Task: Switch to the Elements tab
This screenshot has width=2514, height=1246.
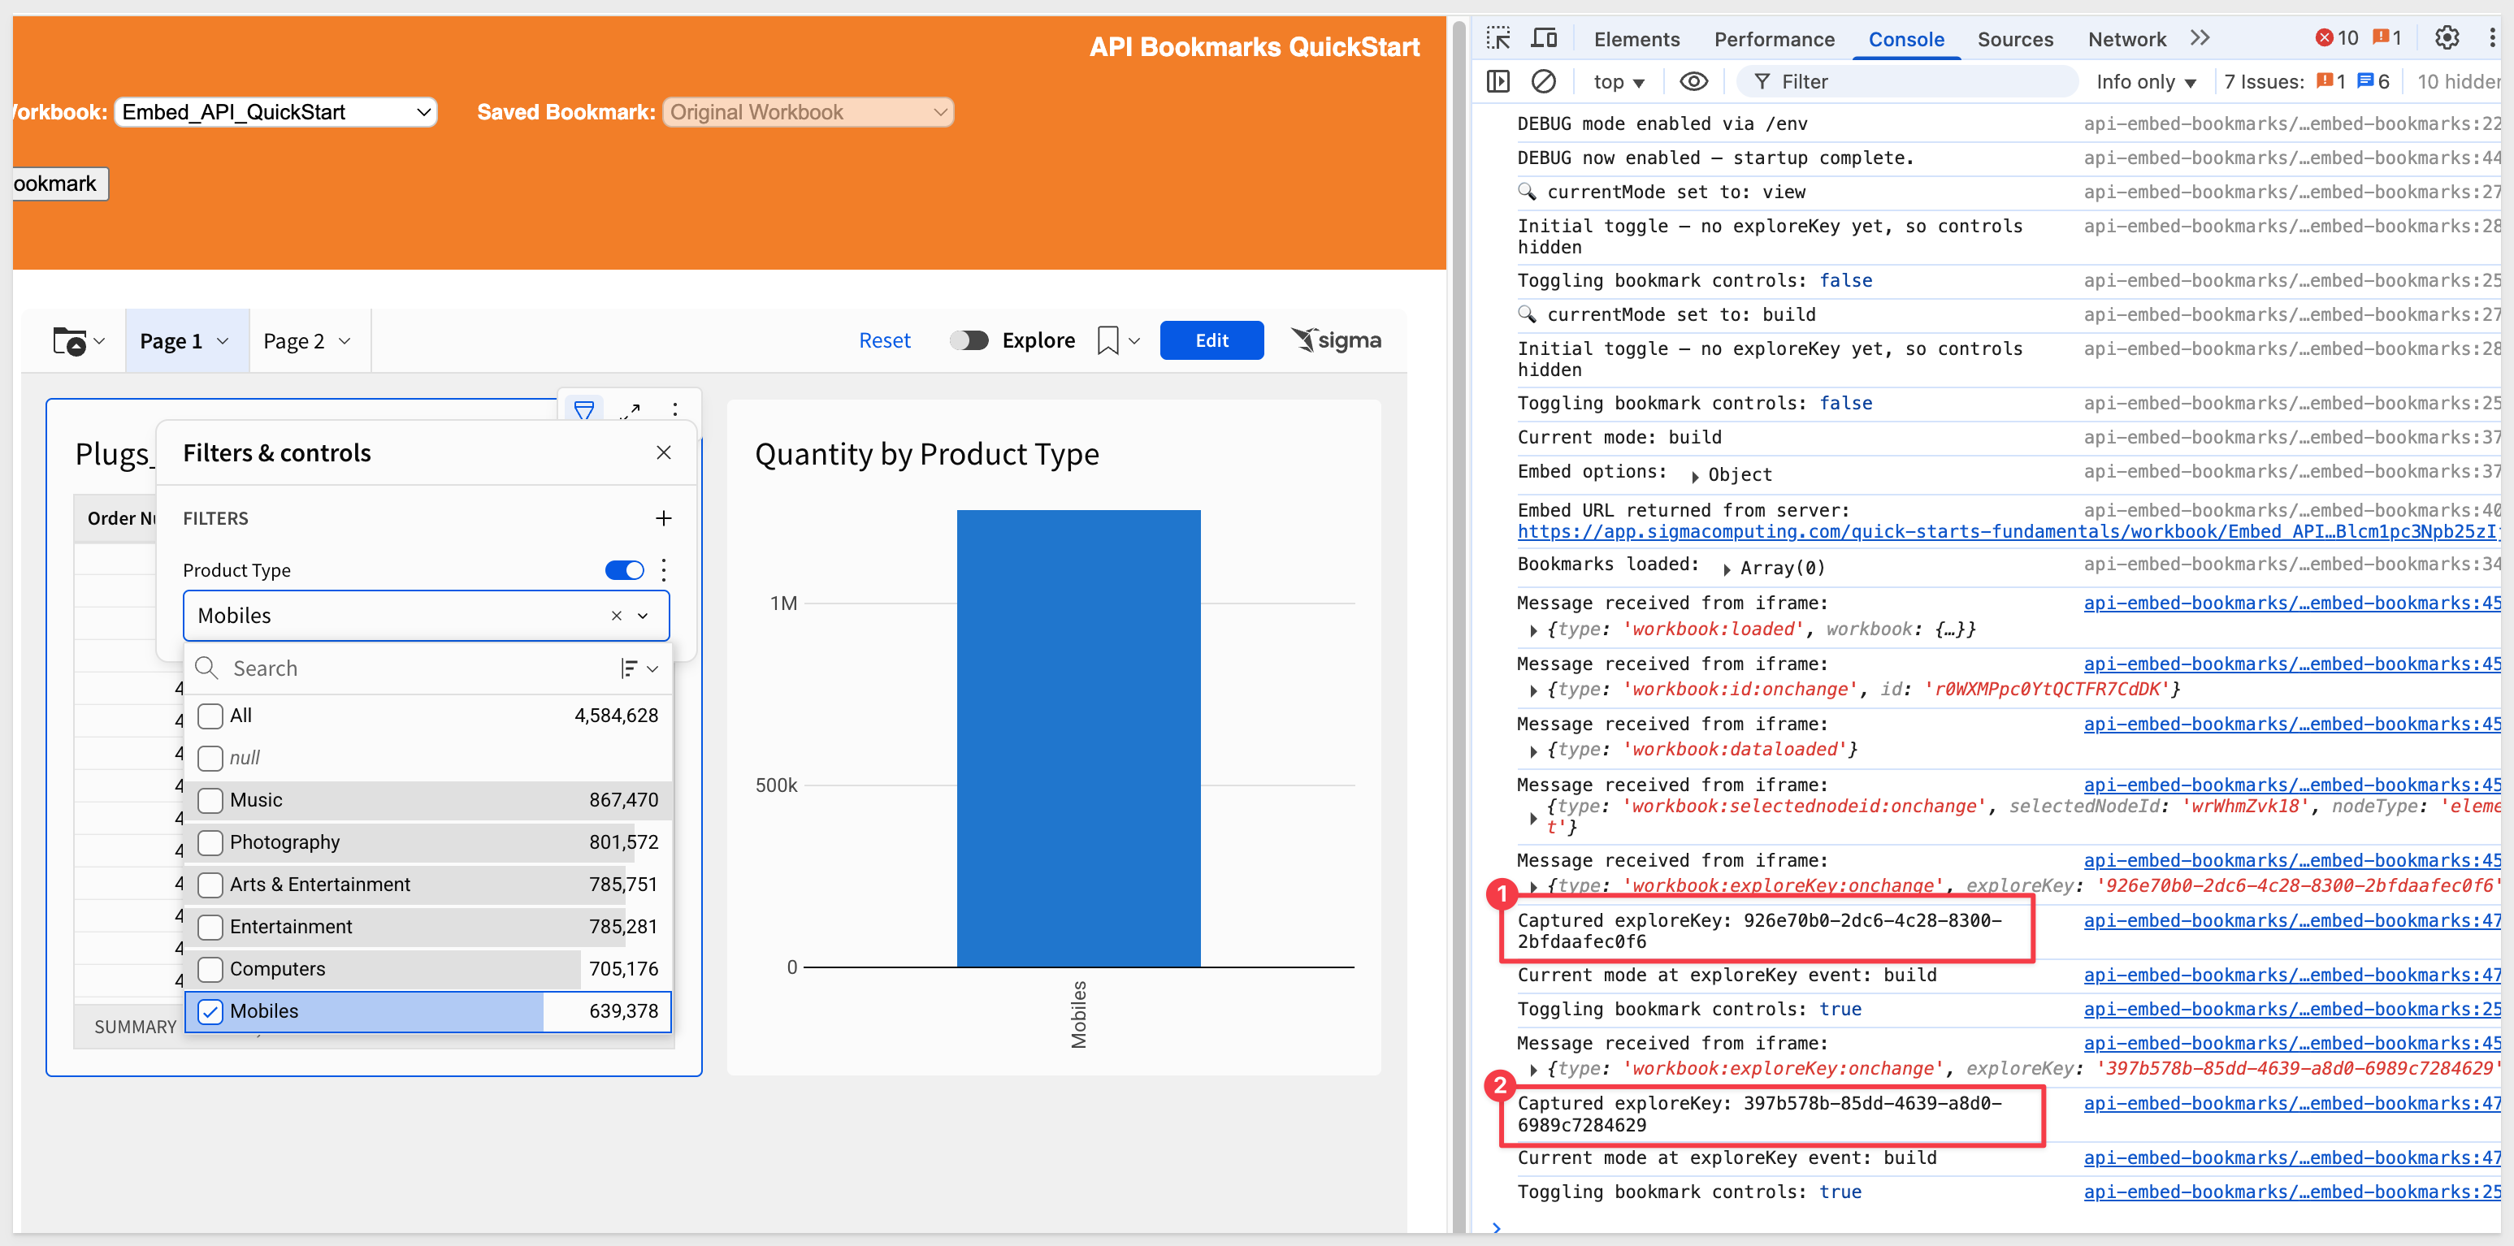Action: [1636, 39]
